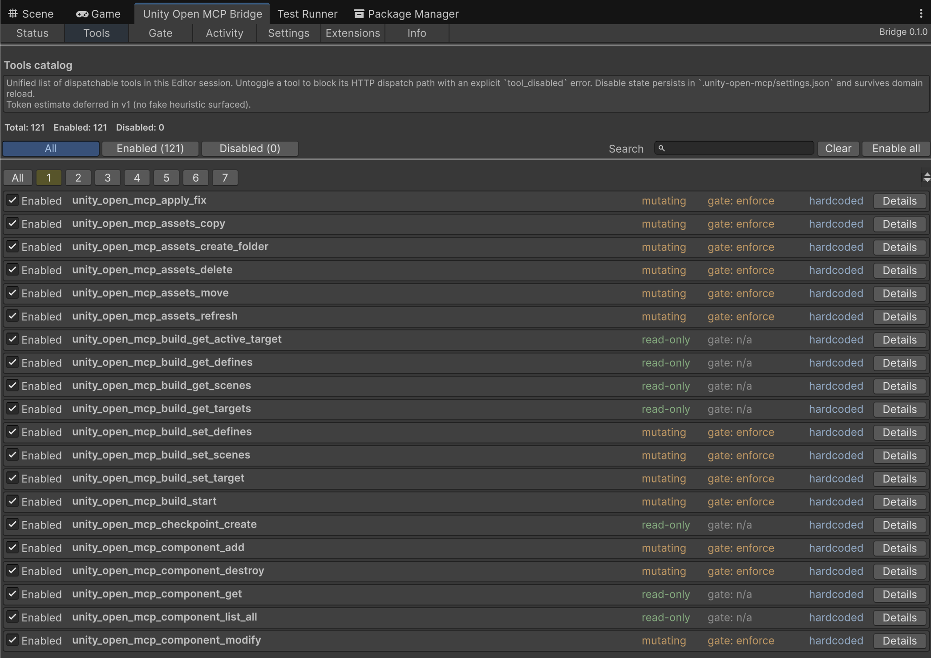
Task: Disable unity_open_mcp_build_start checkbox
Action: tap(12, 501)
